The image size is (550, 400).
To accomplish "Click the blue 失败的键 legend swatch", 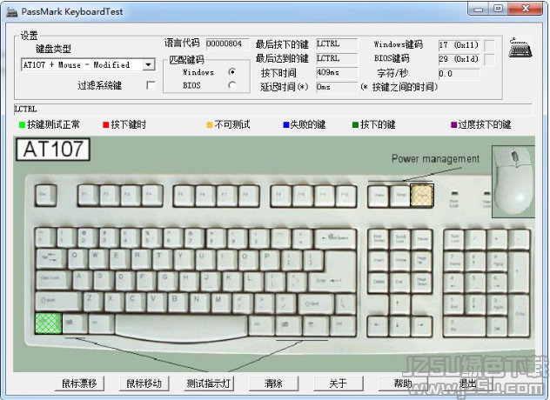I will pyautogui.click(x=285, y=125).
